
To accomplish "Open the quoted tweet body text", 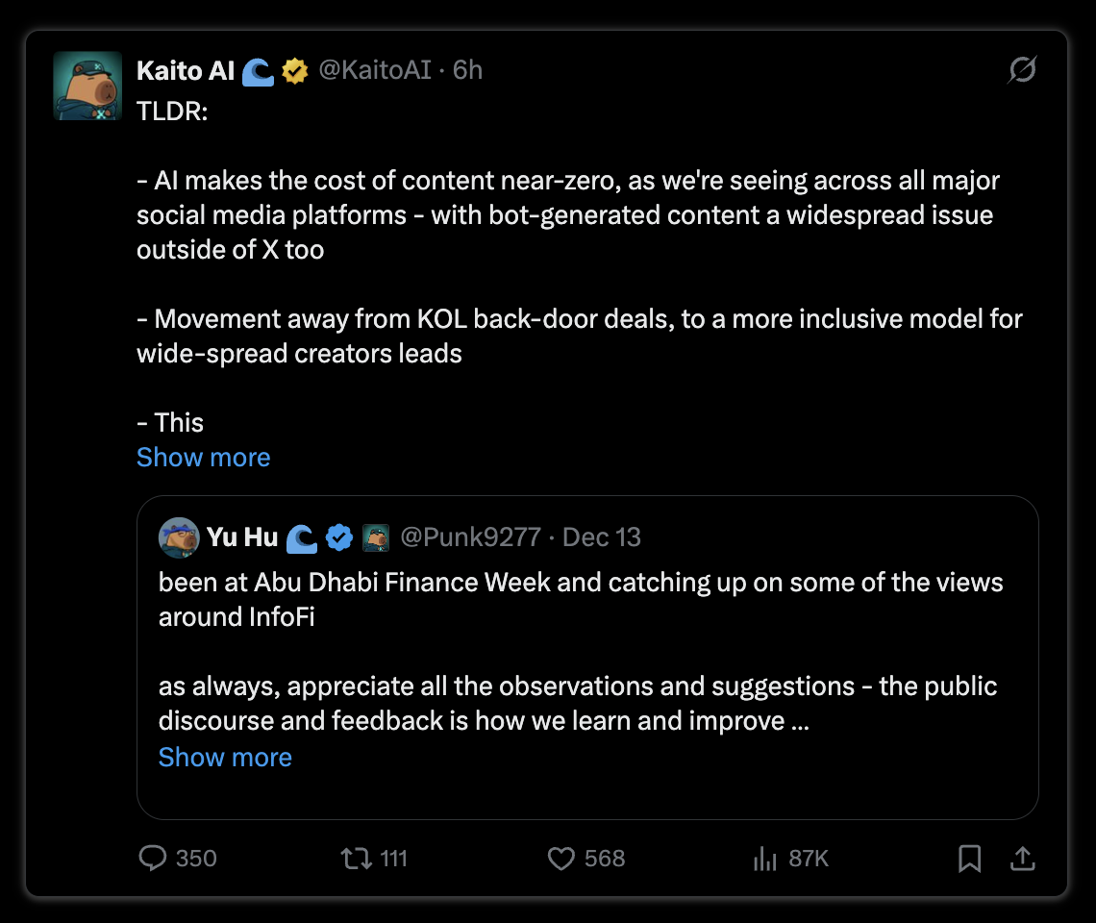I will click(x=581, y=652).
